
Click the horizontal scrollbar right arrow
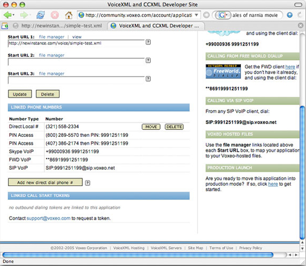296,255
